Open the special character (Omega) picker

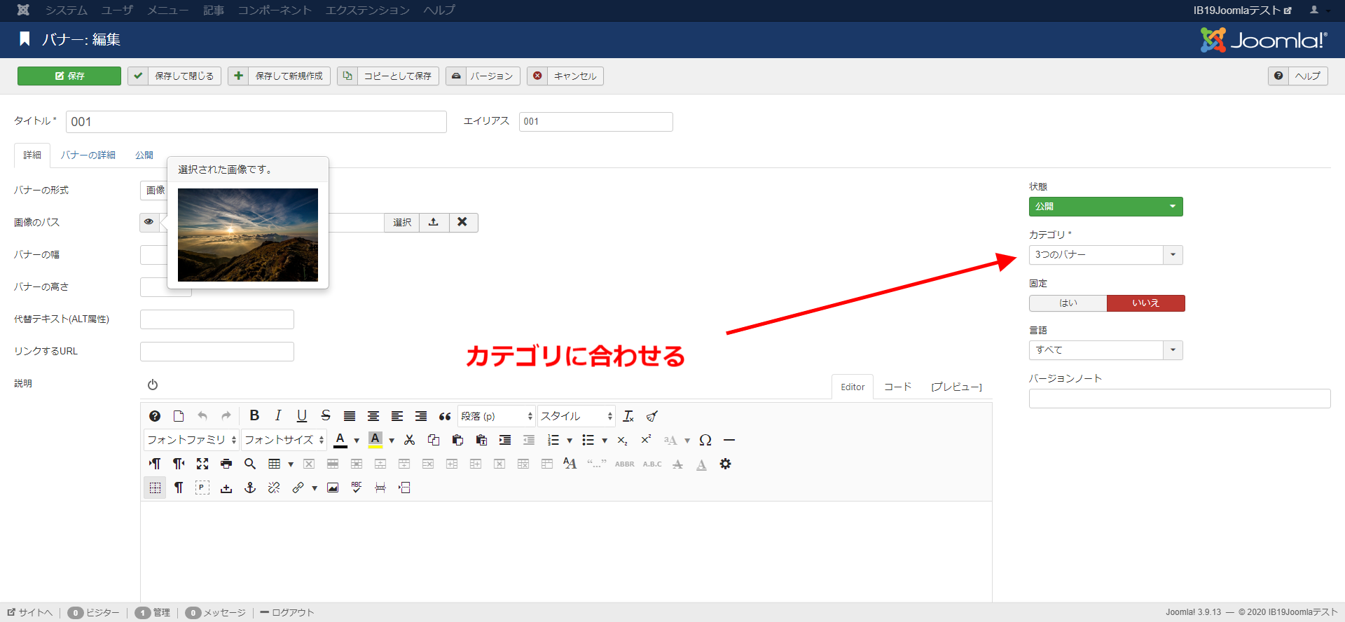[705, 440]
